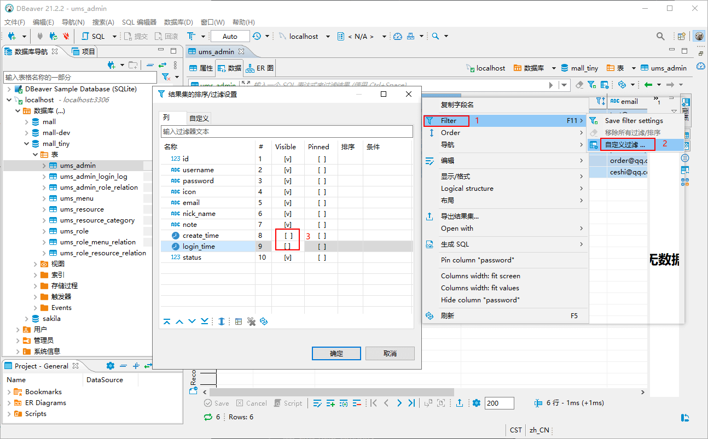Click the red disconnect plug icon

coord(66,36)
